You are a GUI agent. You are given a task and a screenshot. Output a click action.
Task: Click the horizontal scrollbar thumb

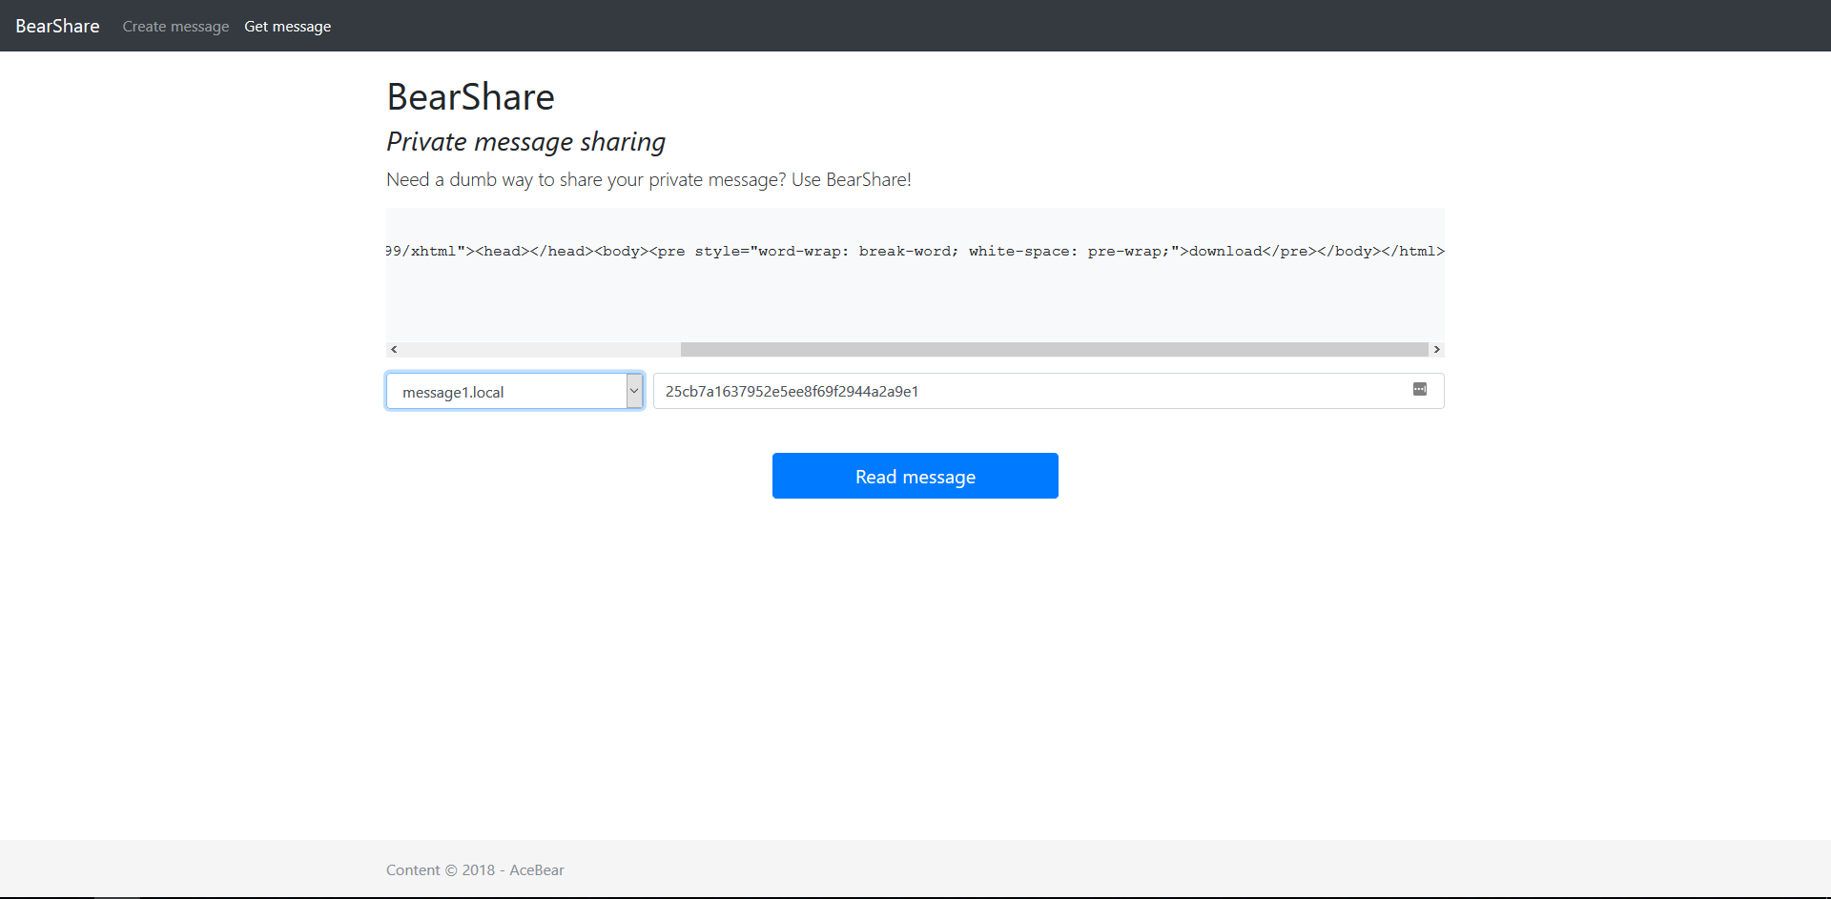pos(1054,350)
